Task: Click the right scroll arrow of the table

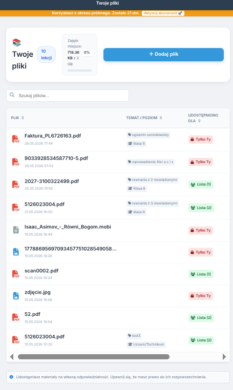Action: 224,357
